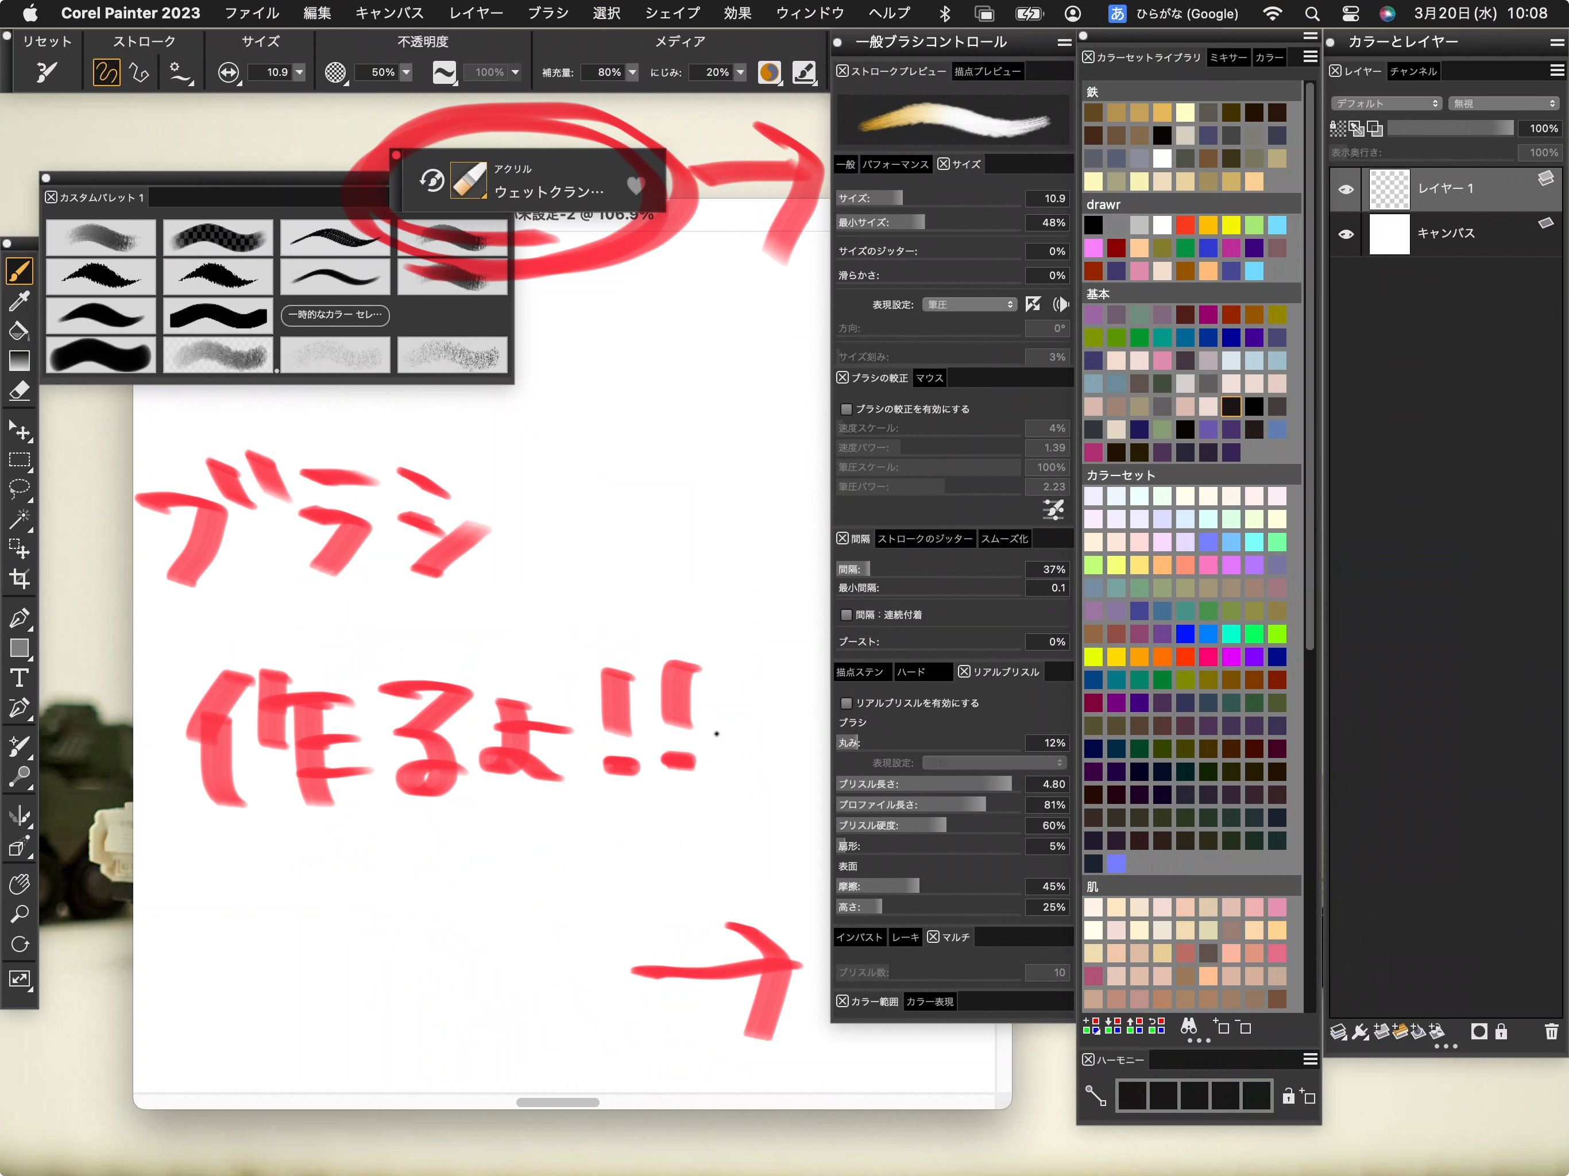Switch to the Mouse tab
The height and width of the screenshot is (1176, 1569).
point(929,378)
